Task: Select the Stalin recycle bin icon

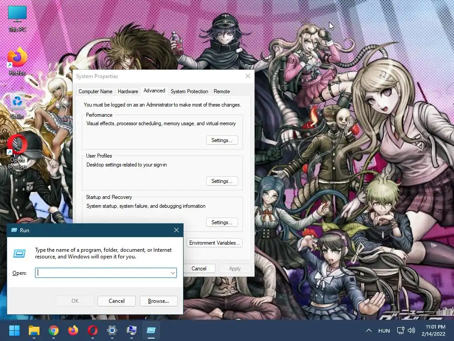Action: click(17, 106)
